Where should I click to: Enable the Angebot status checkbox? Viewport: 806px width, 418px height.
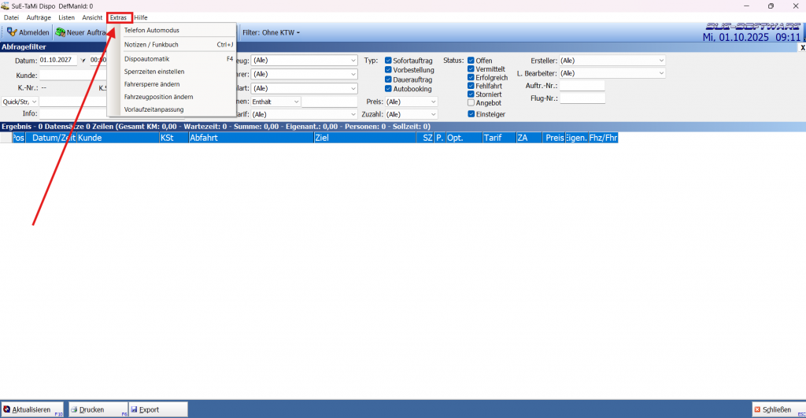click(x=471, y=102)
